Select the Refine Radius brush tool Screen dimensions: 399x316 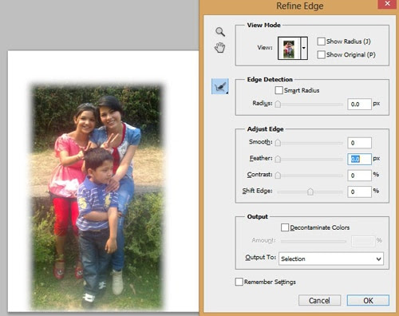click(220, 86)
